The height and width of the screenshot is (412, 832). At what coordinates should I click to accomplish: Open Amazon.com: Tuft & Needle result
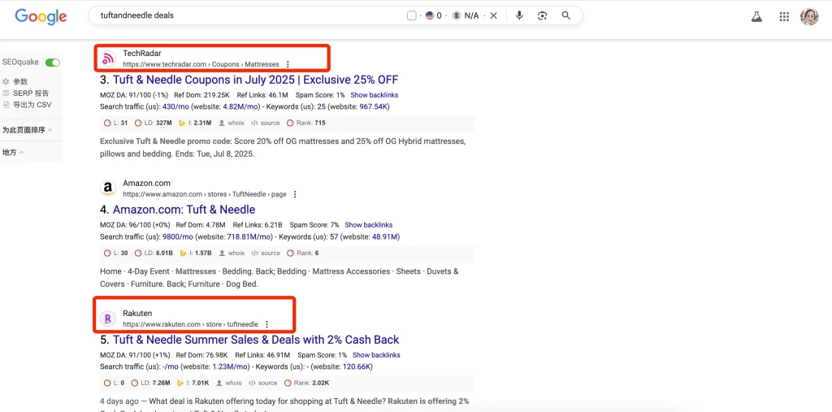point(184,210)
